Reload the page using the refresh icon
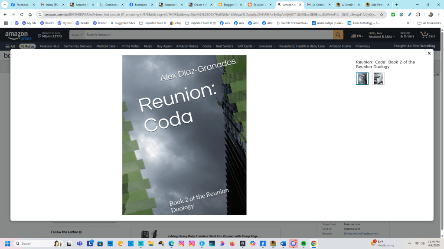 pyautogui.click(x=22, y=14)
